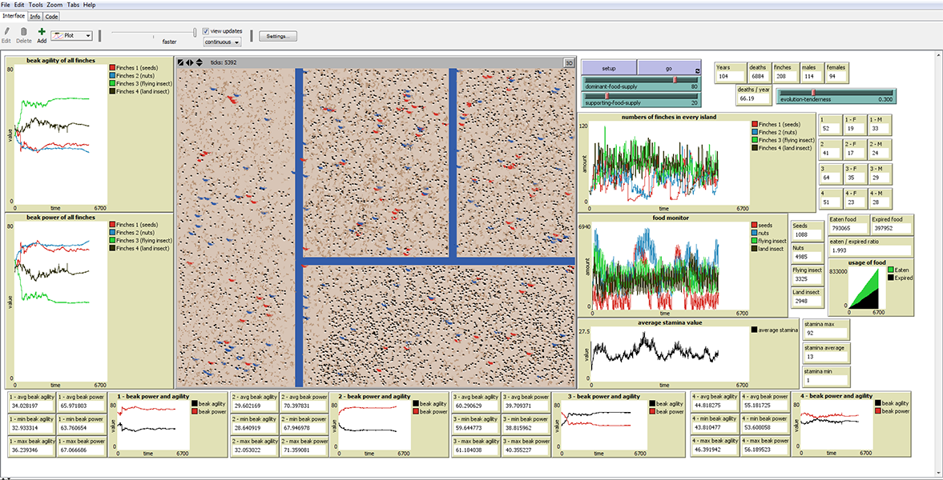943x480 pixels.
Task: Click the horizontal arrows icon above the view
Action: (x=190, y=62)
